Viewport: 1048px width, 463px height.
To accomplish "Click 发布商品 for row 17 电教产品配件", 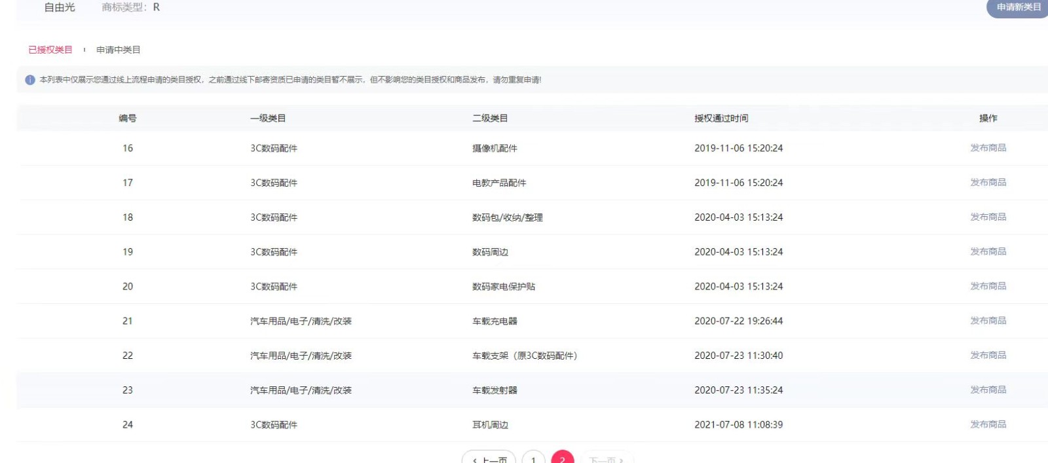I will tap(988, 183).
